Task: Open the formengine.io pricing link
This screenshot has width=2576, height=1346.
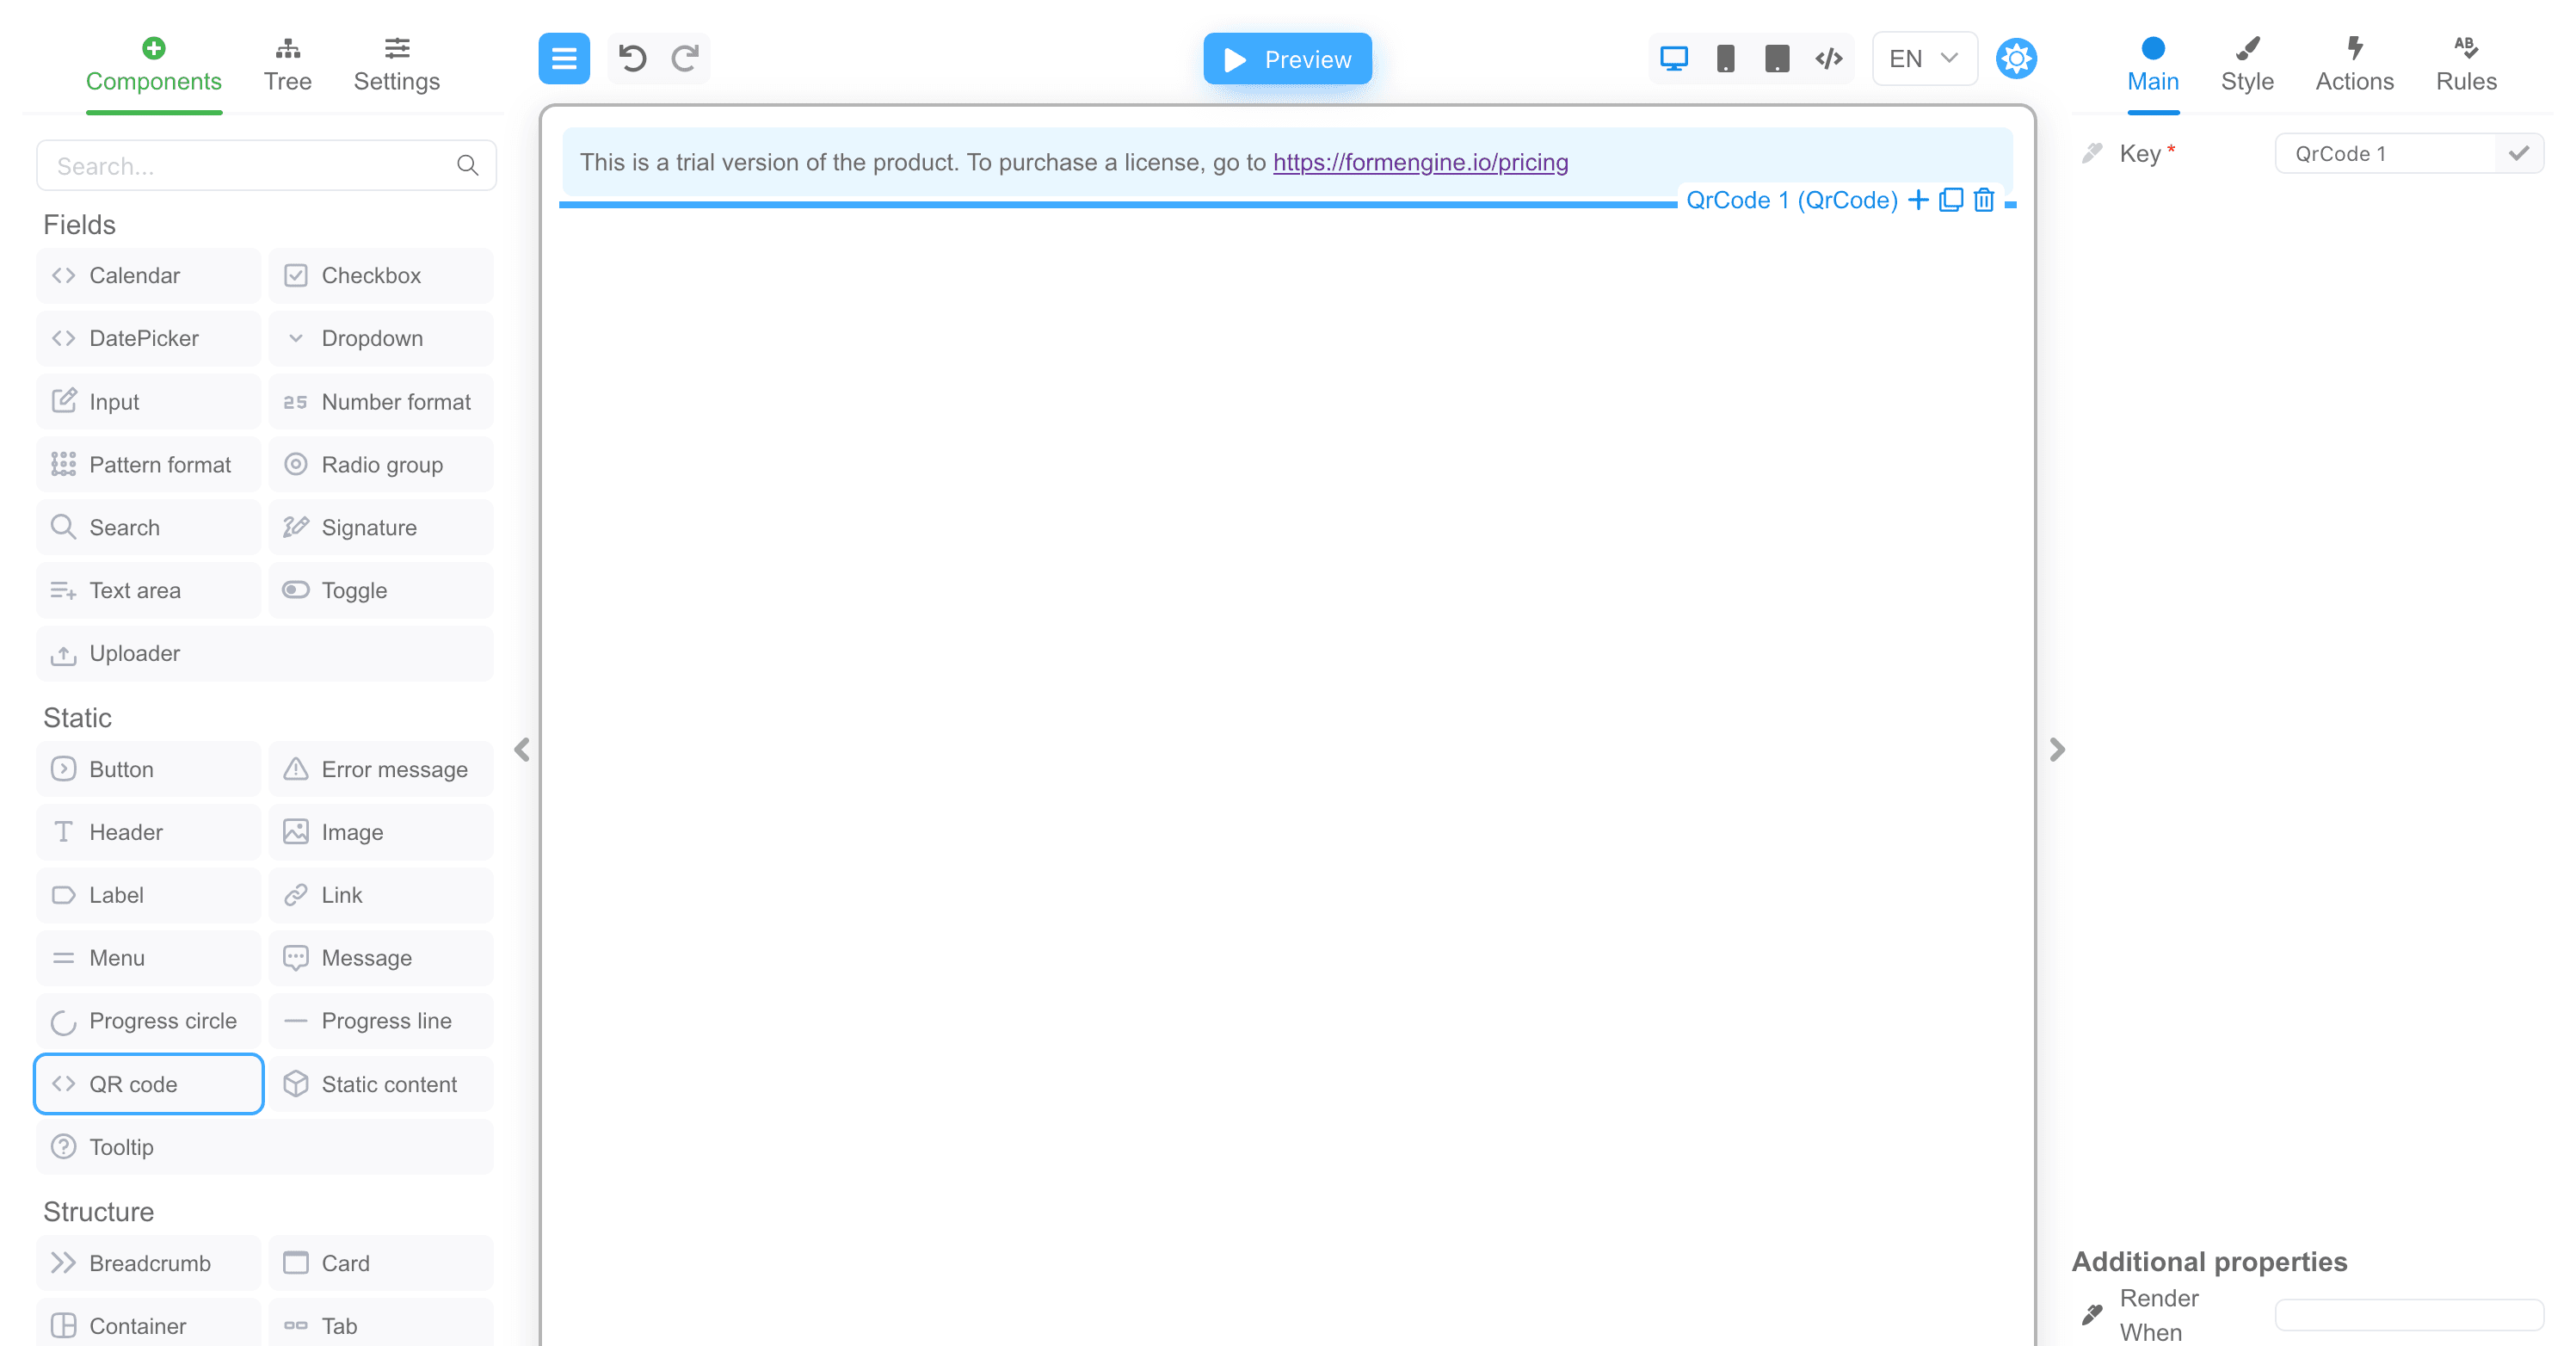Action: click(x=1419, y=162)
